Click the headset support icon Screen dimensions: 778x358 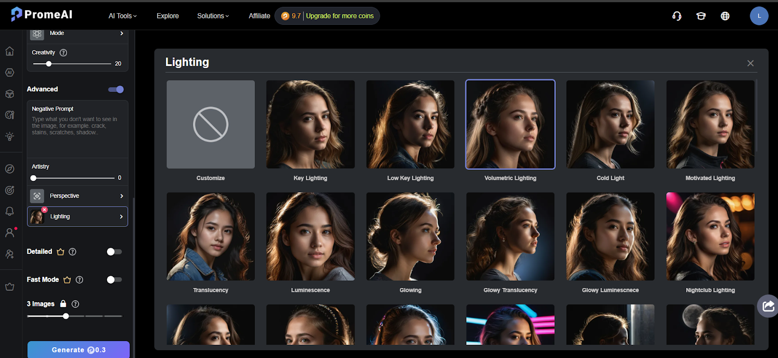[677, 16]
